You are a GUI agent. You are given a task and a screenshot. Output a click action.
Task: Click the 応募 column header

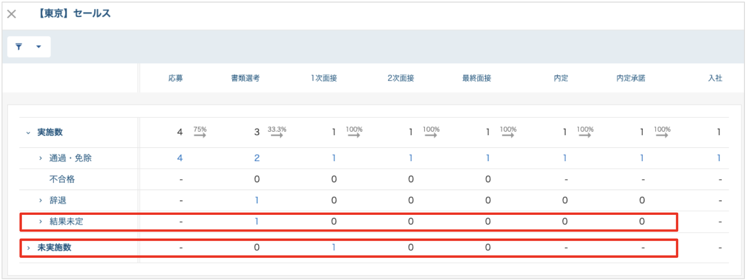(175, 78)
